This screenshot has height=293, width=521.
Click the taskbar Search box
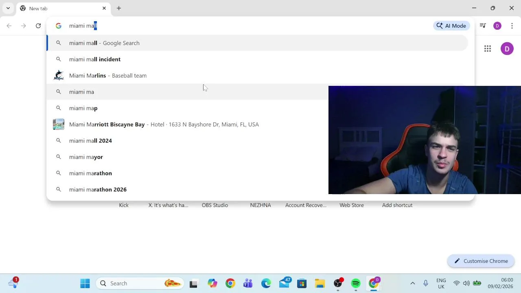pyautogui.click(x=140, y=283)
